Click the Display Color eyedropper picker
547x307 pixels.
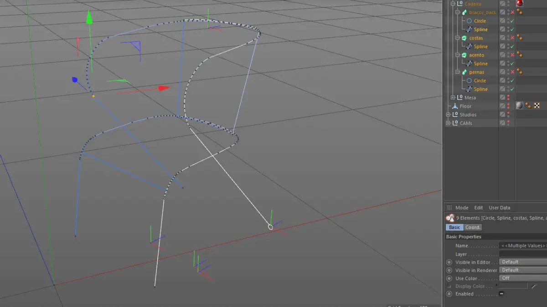534,286
